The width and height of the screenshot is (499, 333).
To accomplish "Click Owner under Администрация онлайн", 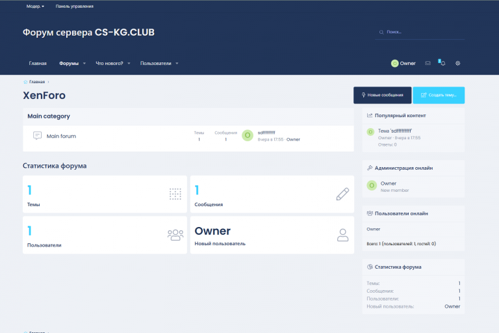I will pyautogui.click(x=389, y=183).
